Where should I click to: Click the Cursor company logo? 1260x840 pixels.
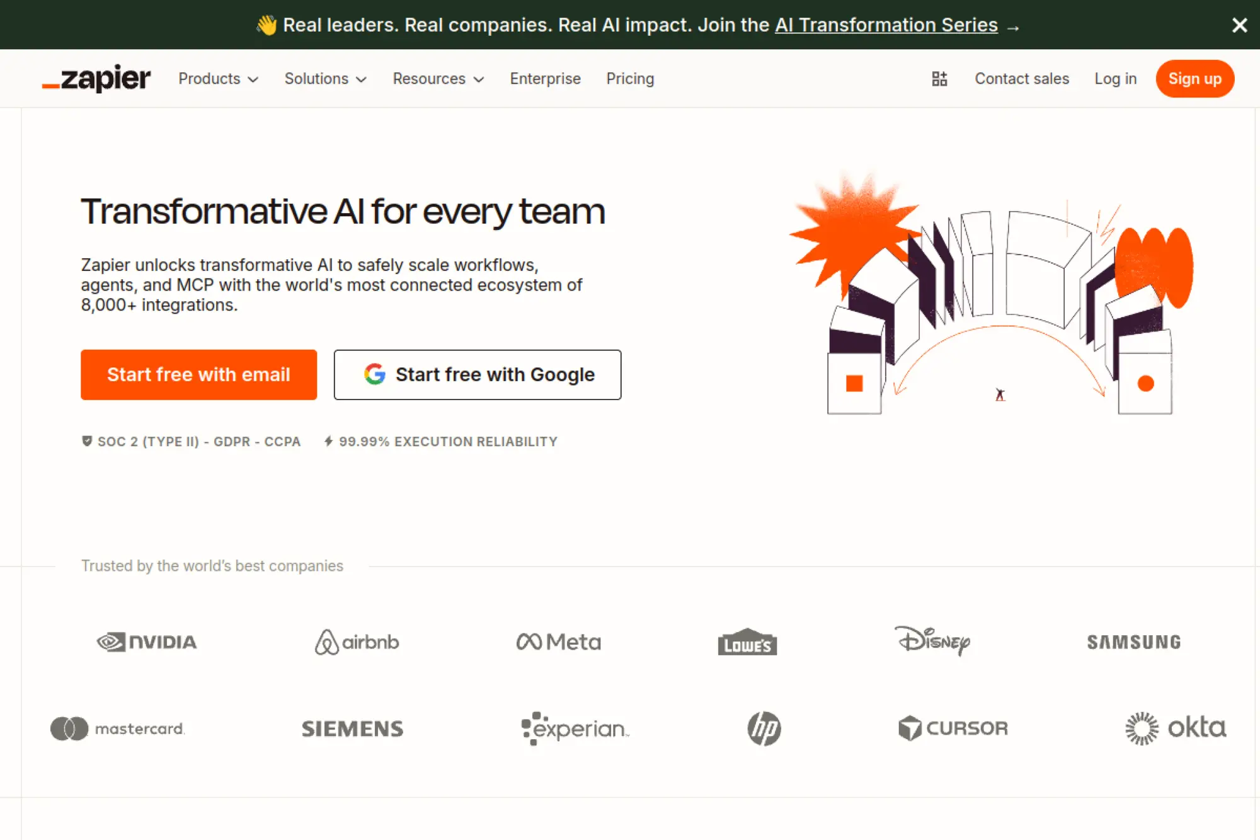pos(953,728)
